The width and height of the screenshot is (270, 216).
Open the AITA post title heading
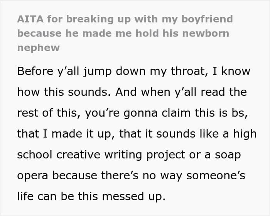pos(125,33)
